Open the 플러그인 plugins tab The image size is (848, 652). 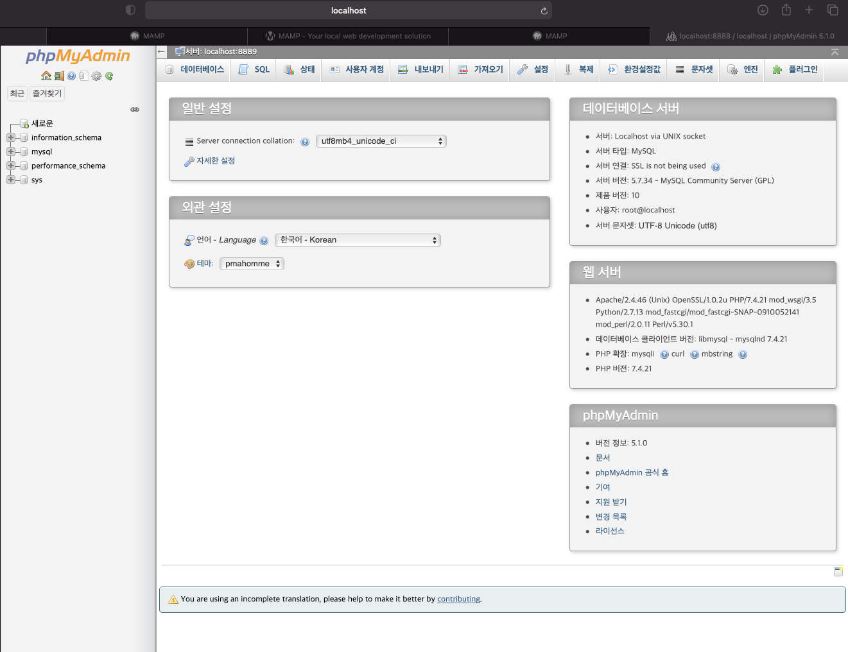[x=795, y=69]
